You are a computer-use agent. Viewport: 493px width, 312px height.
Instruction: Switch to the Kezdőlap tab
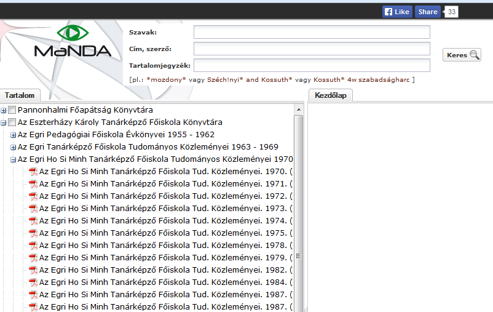(x=331, y=95)
